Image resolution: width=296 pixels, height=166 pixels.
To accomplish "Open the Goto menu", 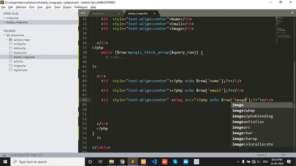I will coord(48,7).
